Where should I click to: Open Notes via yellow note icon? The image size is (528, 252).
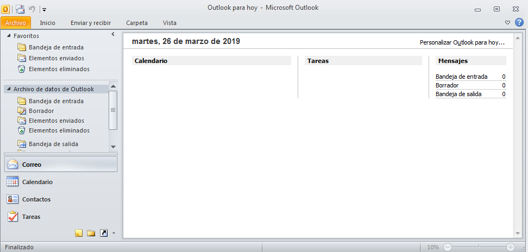(x=78, y=233)
